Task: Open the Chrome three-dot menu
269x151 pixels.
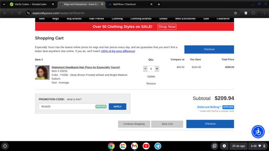Action: pyautogui.click(x=264, y=13)
